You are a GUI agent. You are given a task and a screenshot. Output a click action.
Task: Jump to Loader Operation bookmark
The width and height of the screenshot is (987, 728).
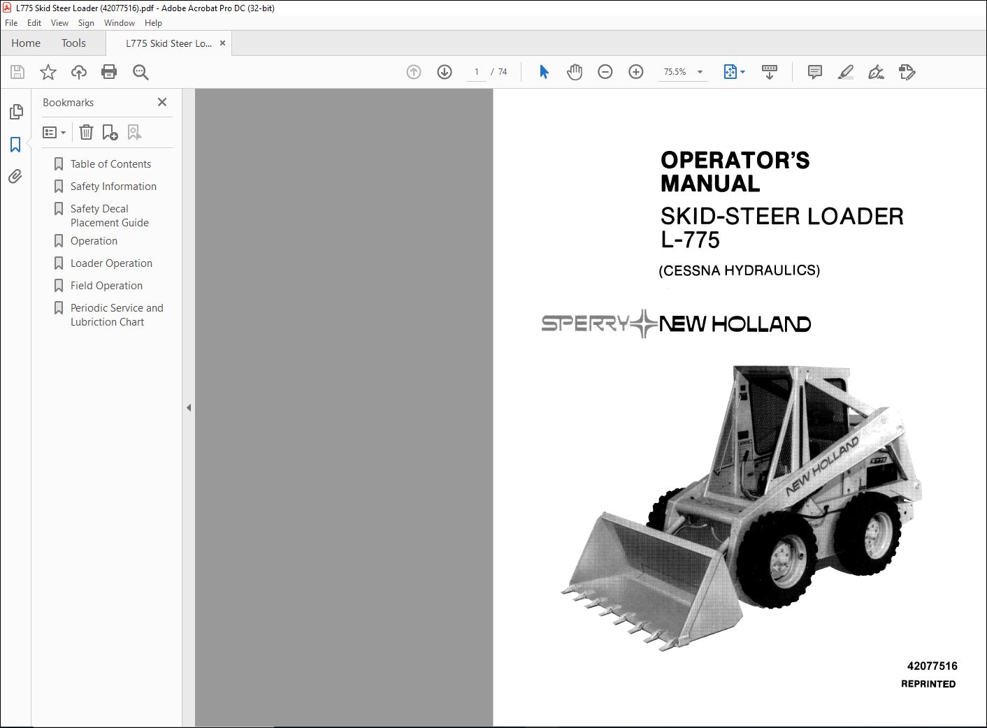tap(111, 263)
